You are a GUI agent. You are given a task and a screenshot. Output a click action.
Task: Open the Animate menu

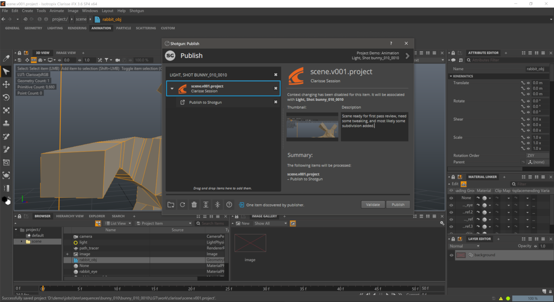pos(57,10)
